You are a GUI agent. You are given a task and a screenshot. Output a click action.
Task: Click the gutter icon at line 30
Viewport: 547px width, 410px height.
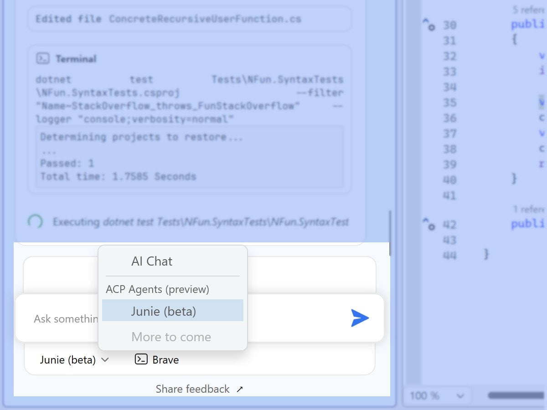pyautogui.click(x=428, y=24)
